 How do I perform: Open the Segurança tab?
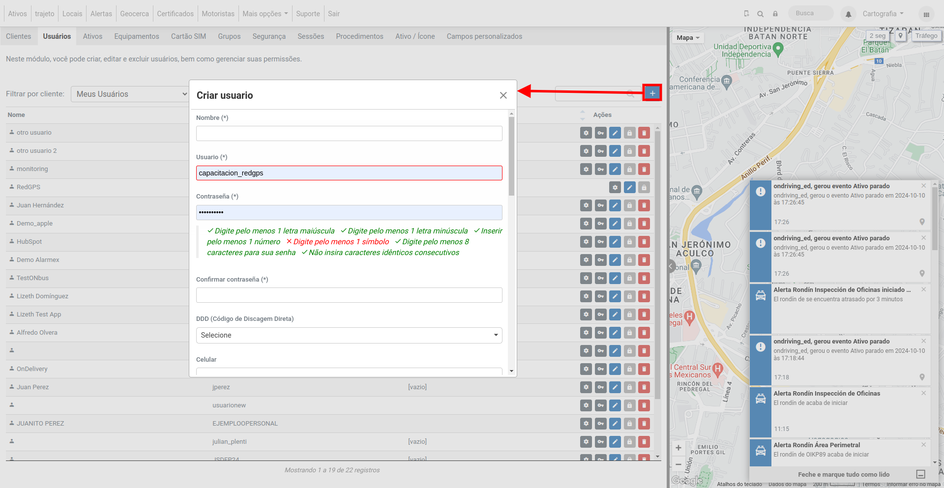[269, 36]
